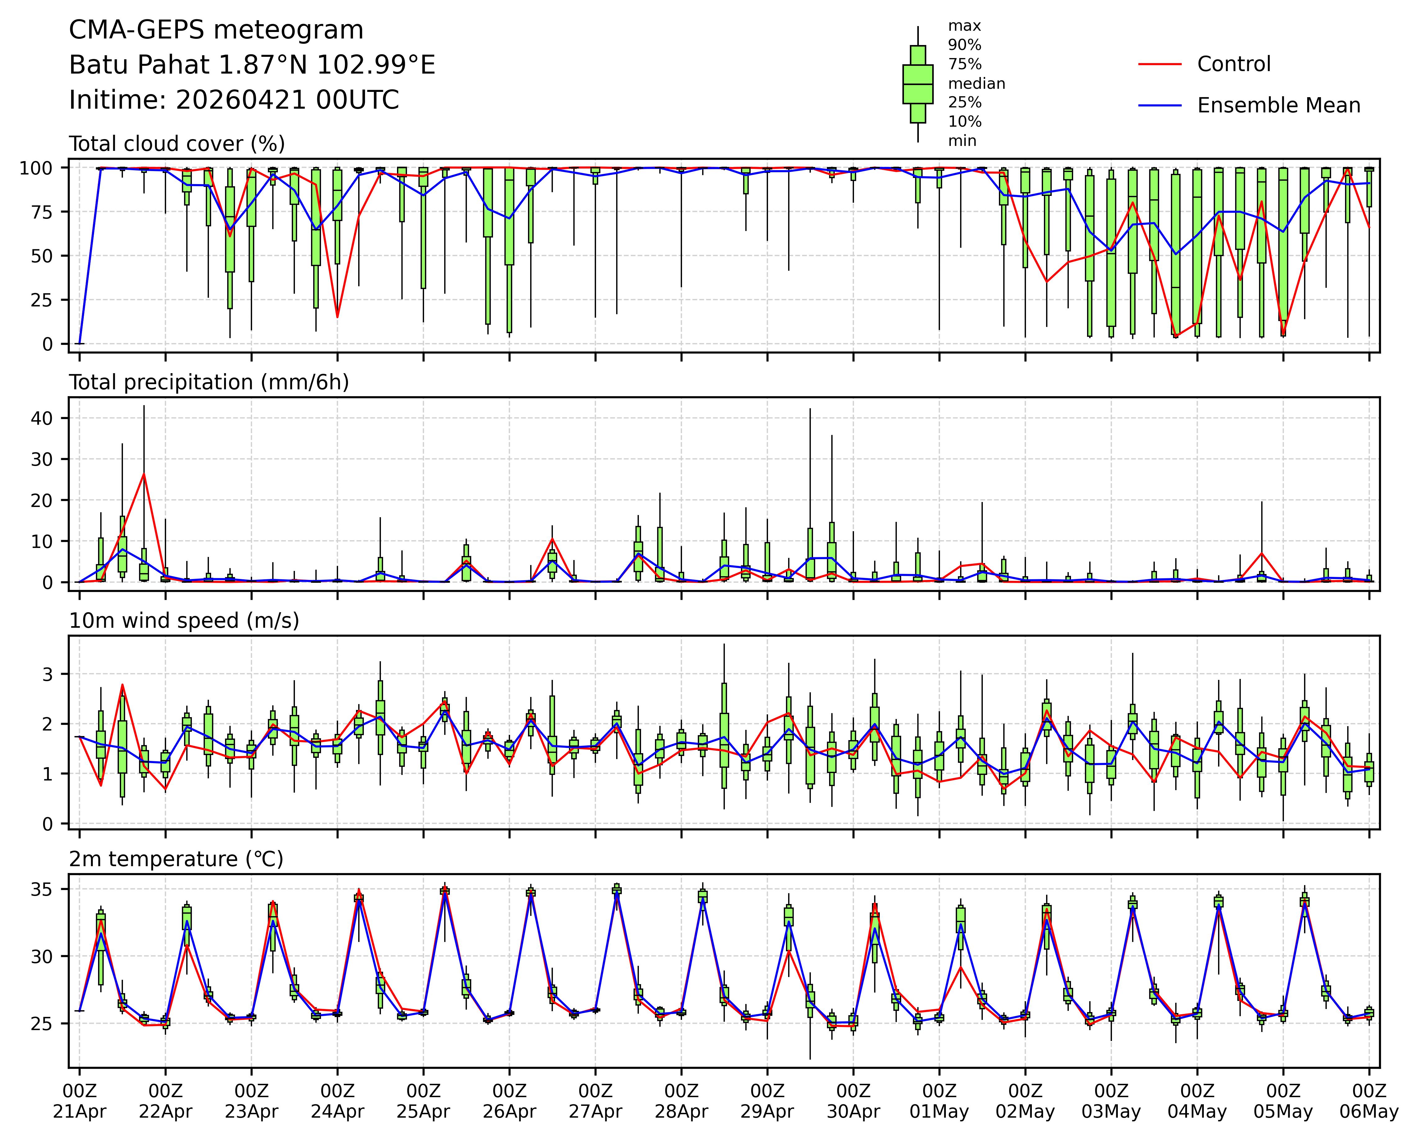Click the blue Ensemble Mean legend line

click(x=1160, y=106)
